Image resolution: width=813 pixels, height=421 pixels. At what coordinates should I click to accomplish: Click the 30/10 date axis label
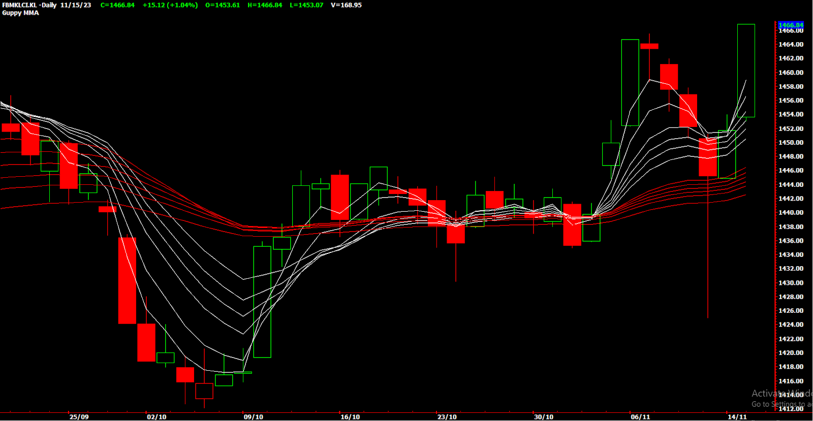544,417
